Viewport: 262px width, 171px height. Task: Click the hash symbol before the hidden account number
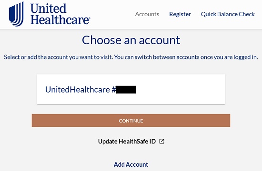[x=114, y=90]
